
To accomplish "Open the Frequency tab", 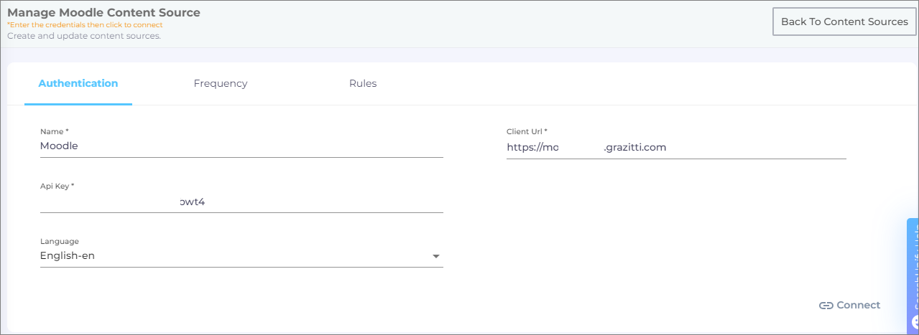I will [x=220, y=83].
